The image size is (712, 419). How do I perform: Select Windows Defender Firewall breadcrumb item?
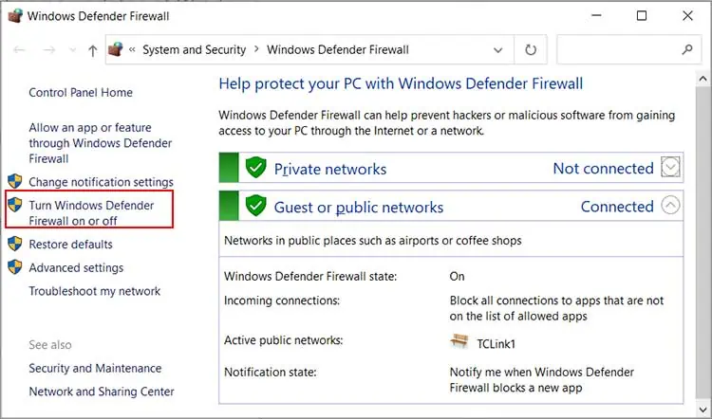pos(338,49)
